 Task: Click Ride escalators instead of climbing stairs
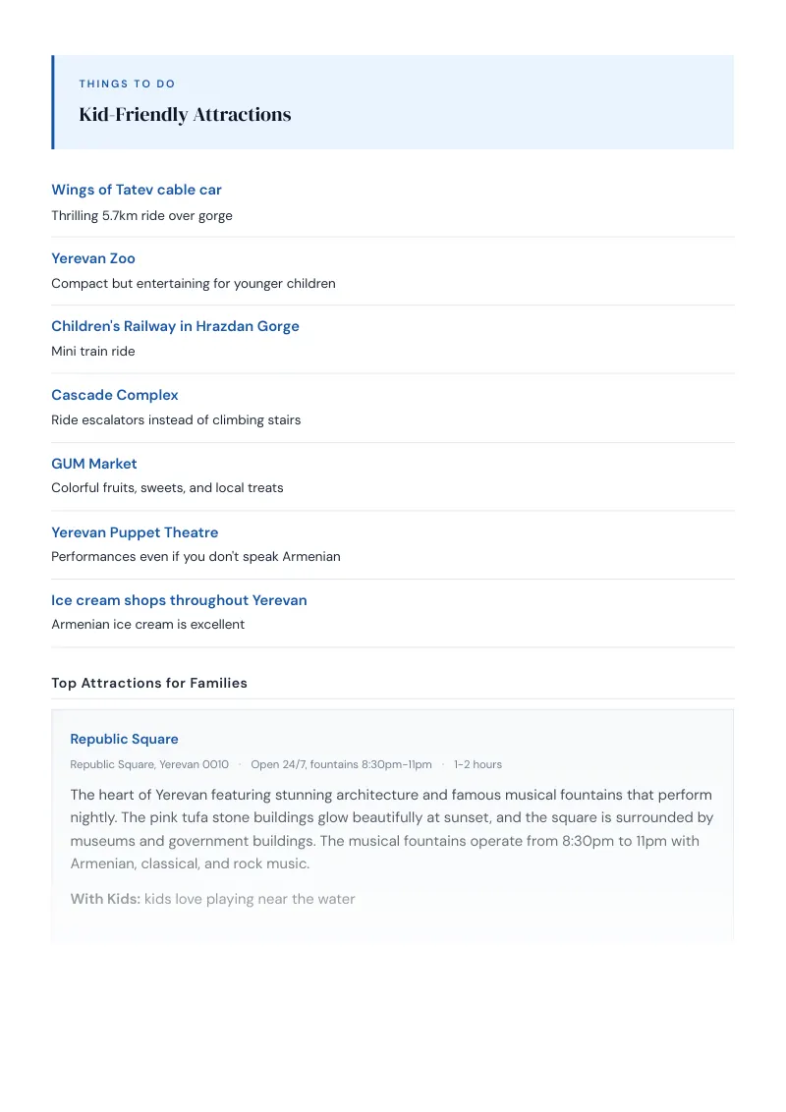pos(176,419)
